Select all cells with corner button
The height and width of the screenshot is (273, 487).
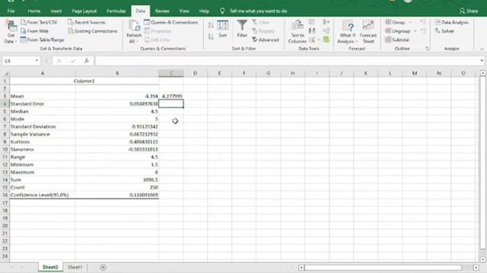[x=5, y=74]
